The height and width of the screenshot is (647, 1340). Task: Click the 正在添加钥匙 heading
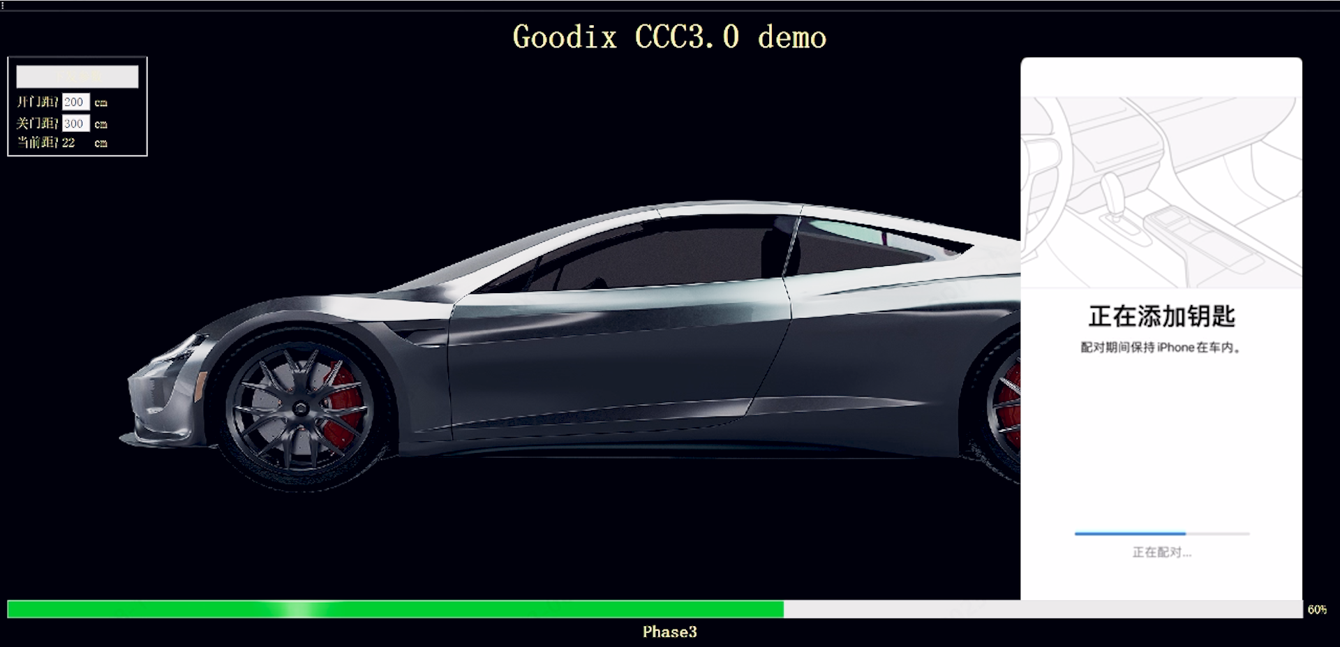pyautogui.click(x=1161, y=316)
